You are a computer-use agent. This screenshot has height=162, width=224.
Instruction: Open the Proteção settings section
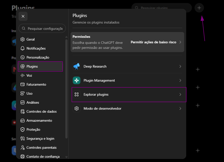tap(40, 129)
